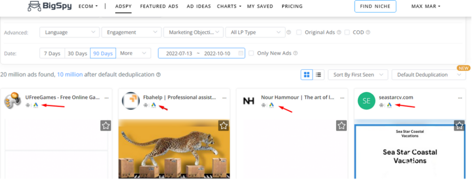Click FIND NICHE button
This screenshot has height=184, width=474.
click(x=375, y=6)
